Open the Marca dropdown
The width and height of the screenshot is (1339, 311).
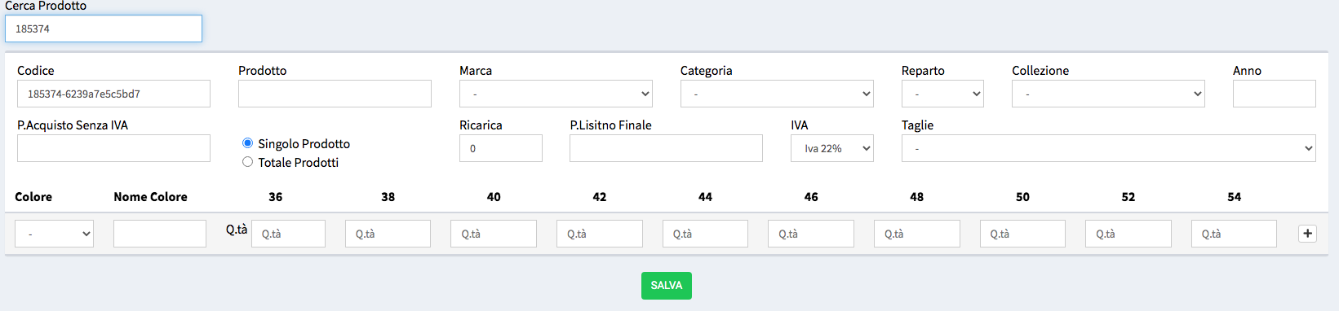pyautogui.click(x=556, y=94)
